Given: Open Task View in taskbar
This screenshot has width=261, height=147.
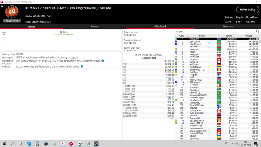Looking at the screenshot, I should [20, 144].
